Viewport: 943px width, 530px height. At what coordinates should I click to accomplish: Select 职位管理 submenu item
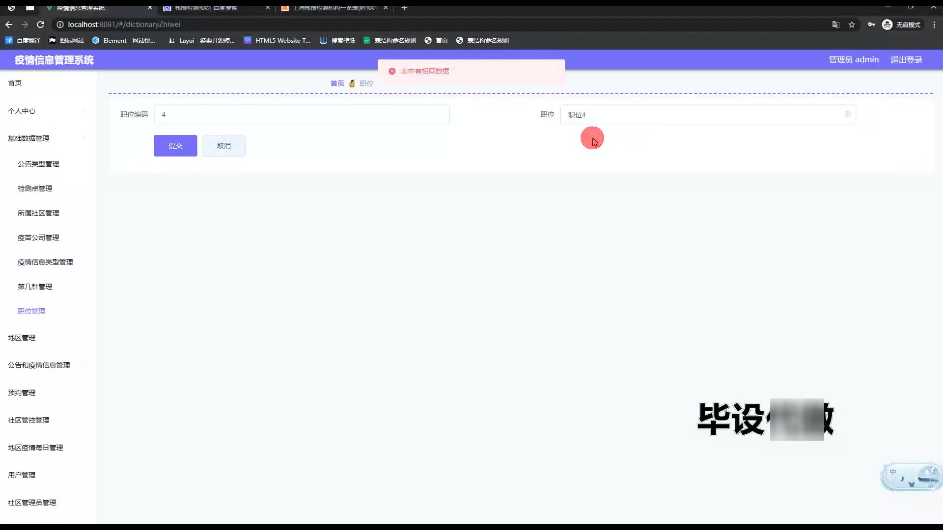(x=48, y=311)
